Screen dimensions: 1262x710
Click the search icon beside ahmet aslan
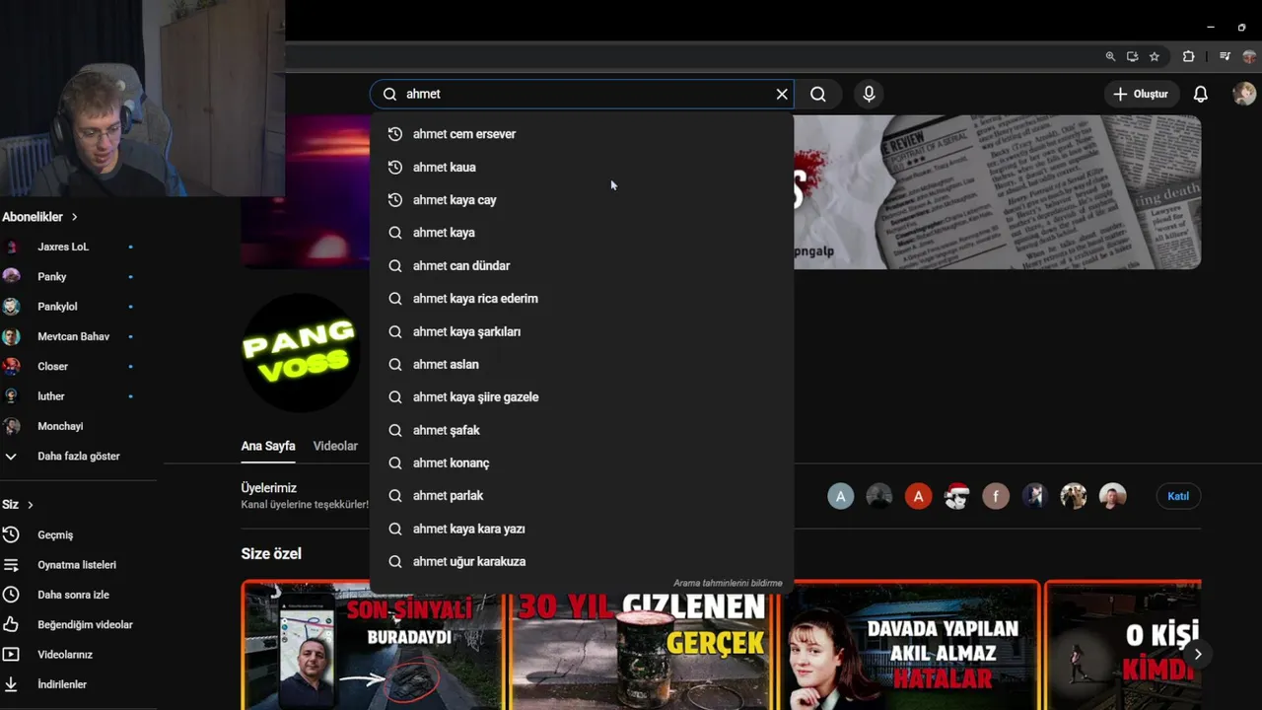pyautogui.click(x=395, y=364)
